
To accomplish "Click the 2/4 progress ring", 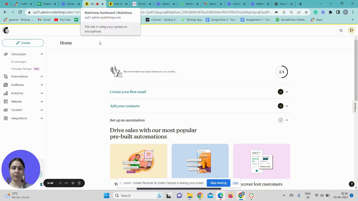I will pos(282,72).
